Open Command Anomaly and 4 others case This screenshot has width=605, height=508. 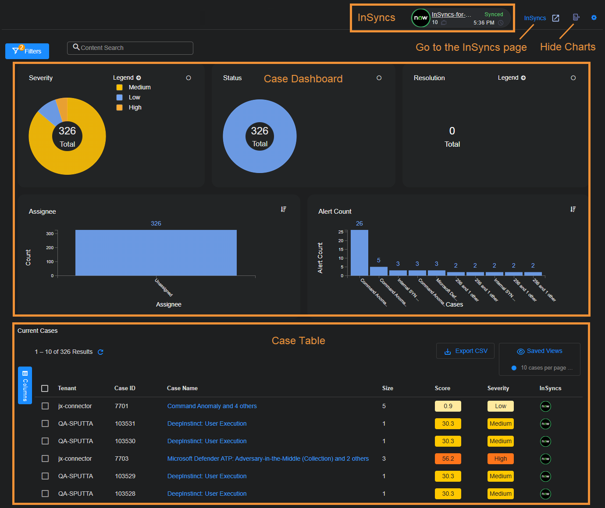[212, 406]
